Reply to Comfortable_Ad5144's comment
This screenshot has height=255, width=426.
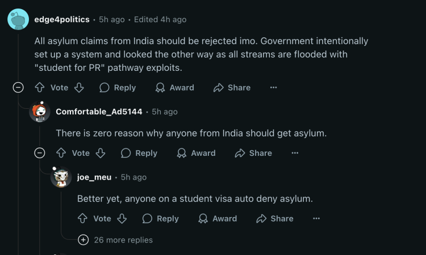[x=139, y=153]
